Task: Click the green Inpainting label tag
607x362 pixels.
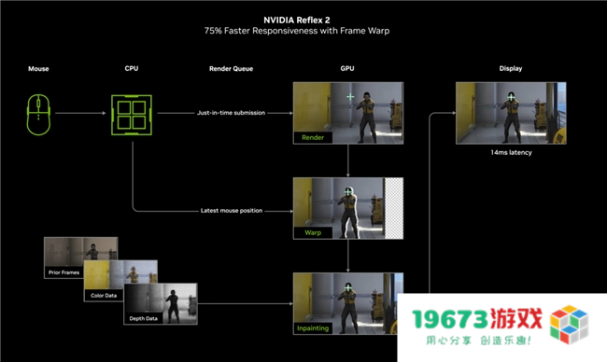Action: click(x=313, y=328)
